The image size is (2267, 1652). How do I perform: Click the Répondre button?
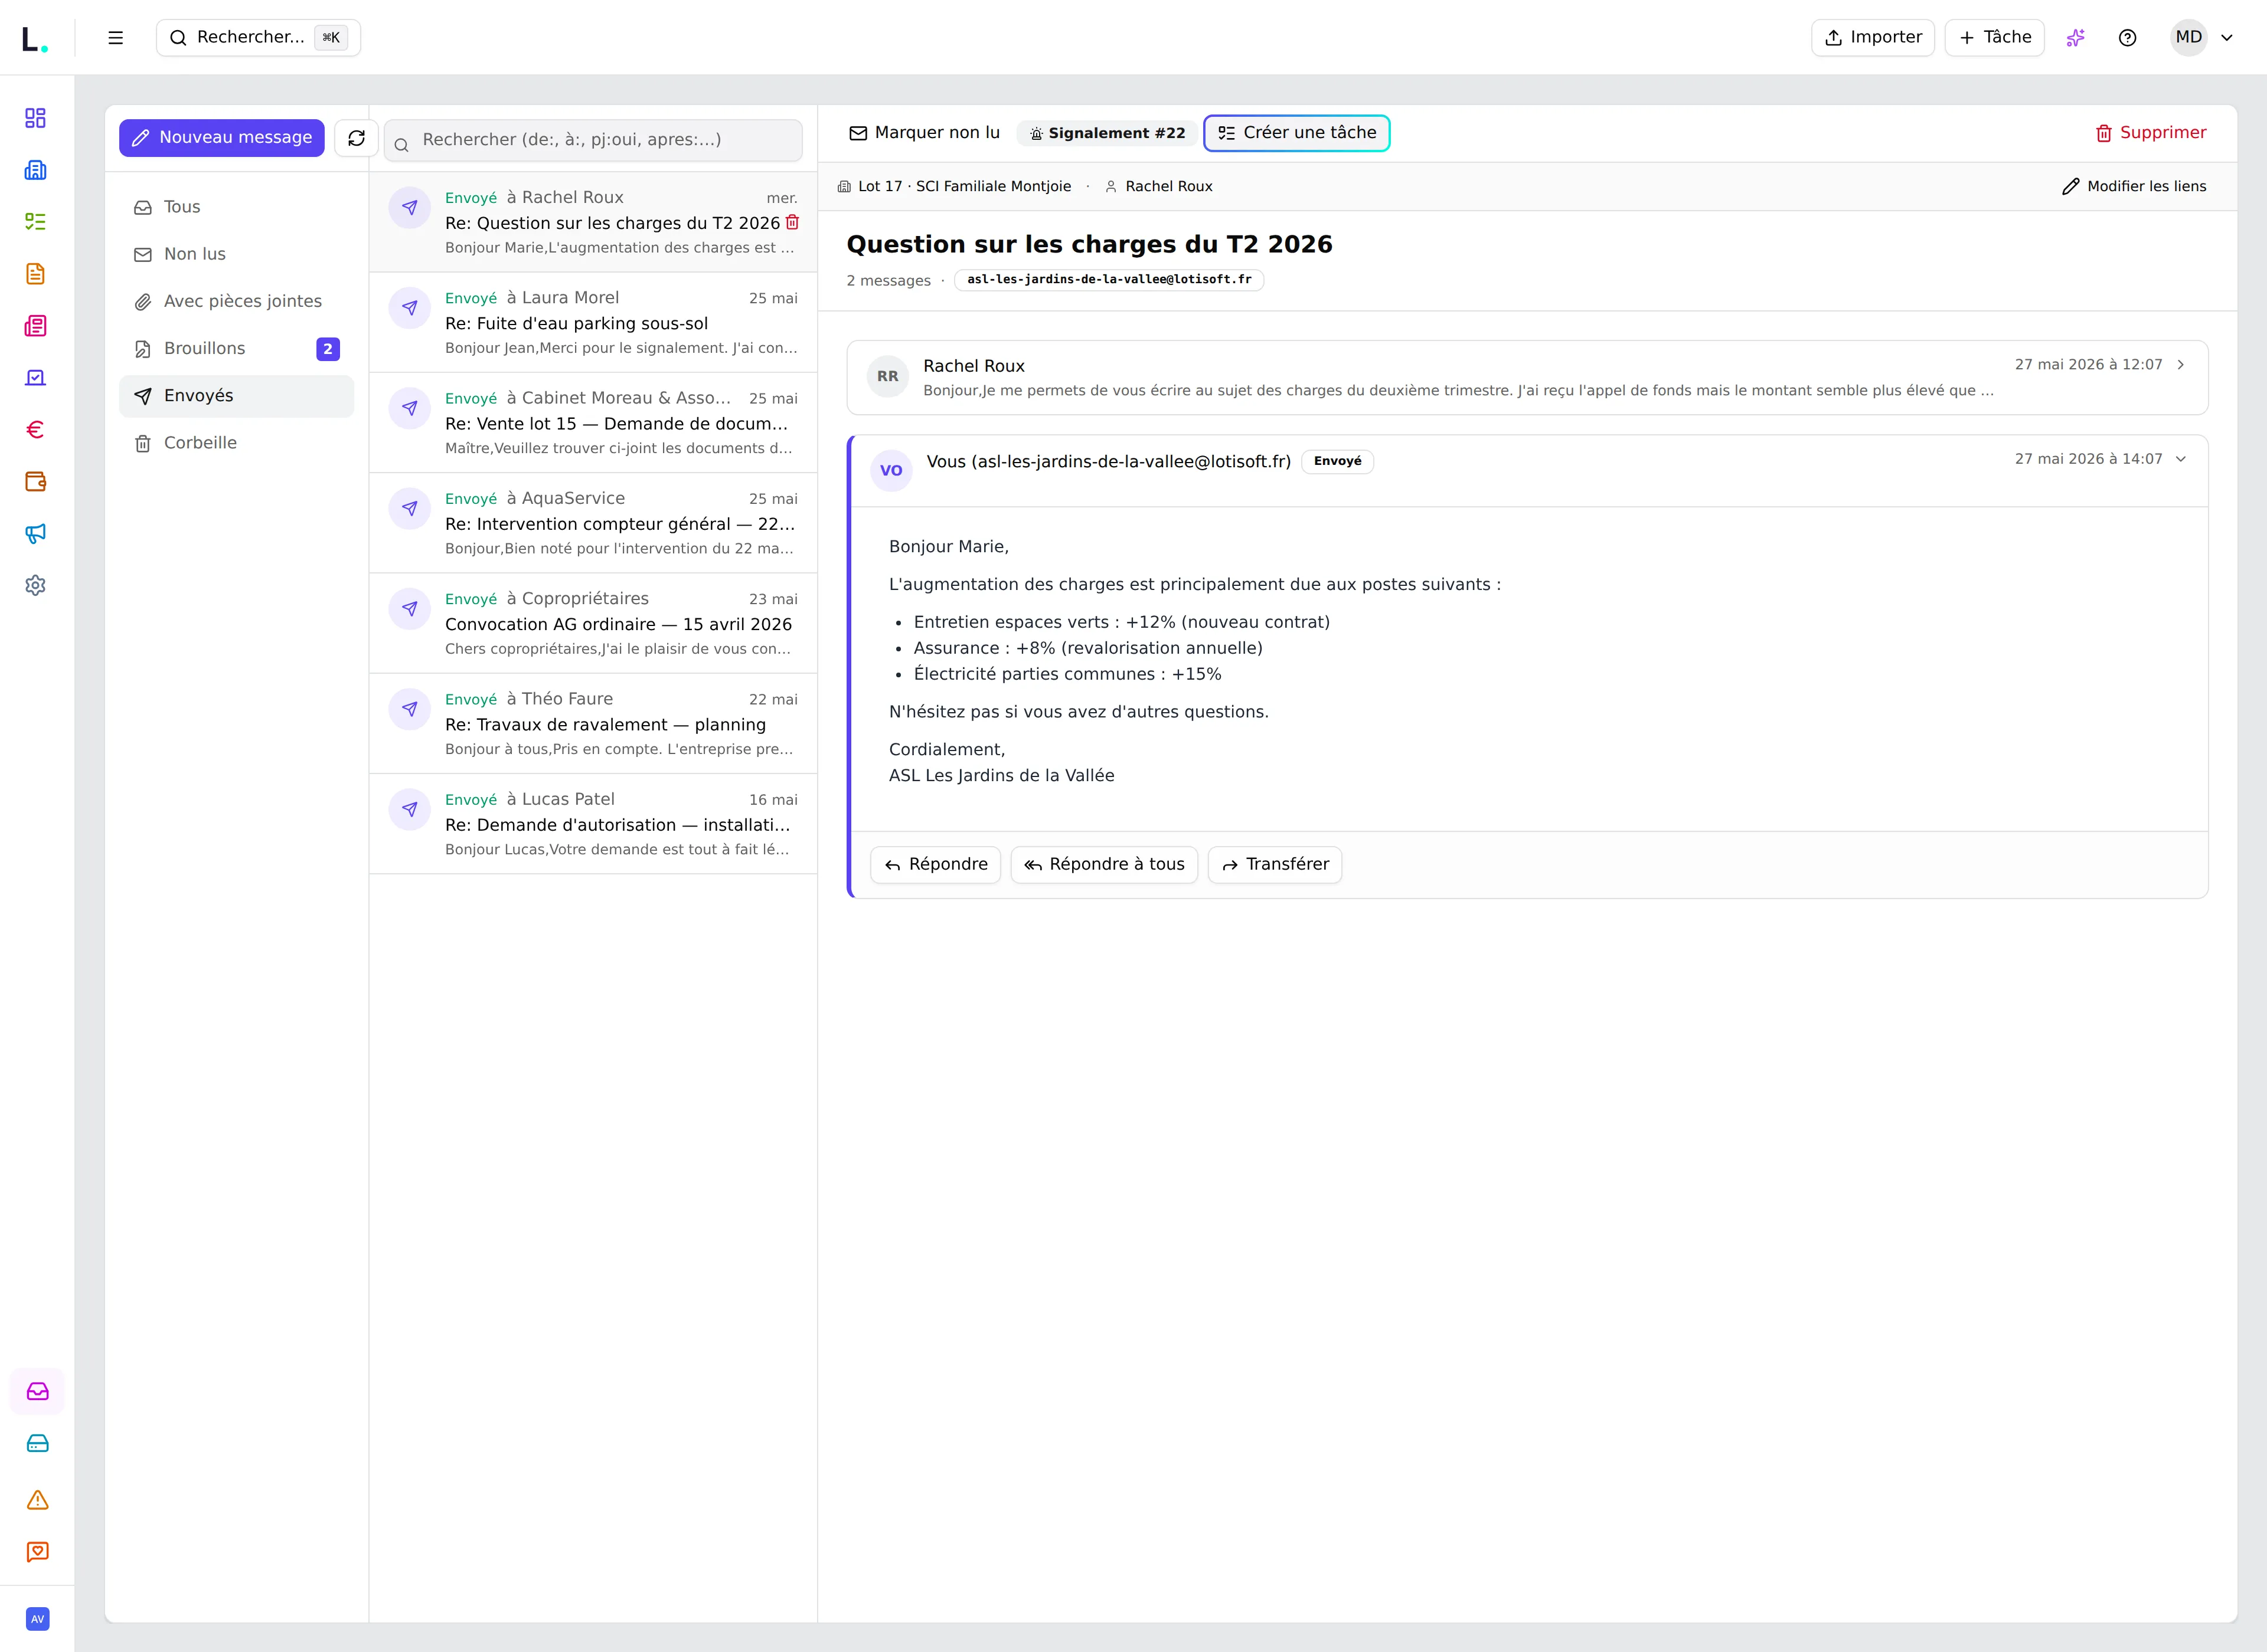(935, 865)
